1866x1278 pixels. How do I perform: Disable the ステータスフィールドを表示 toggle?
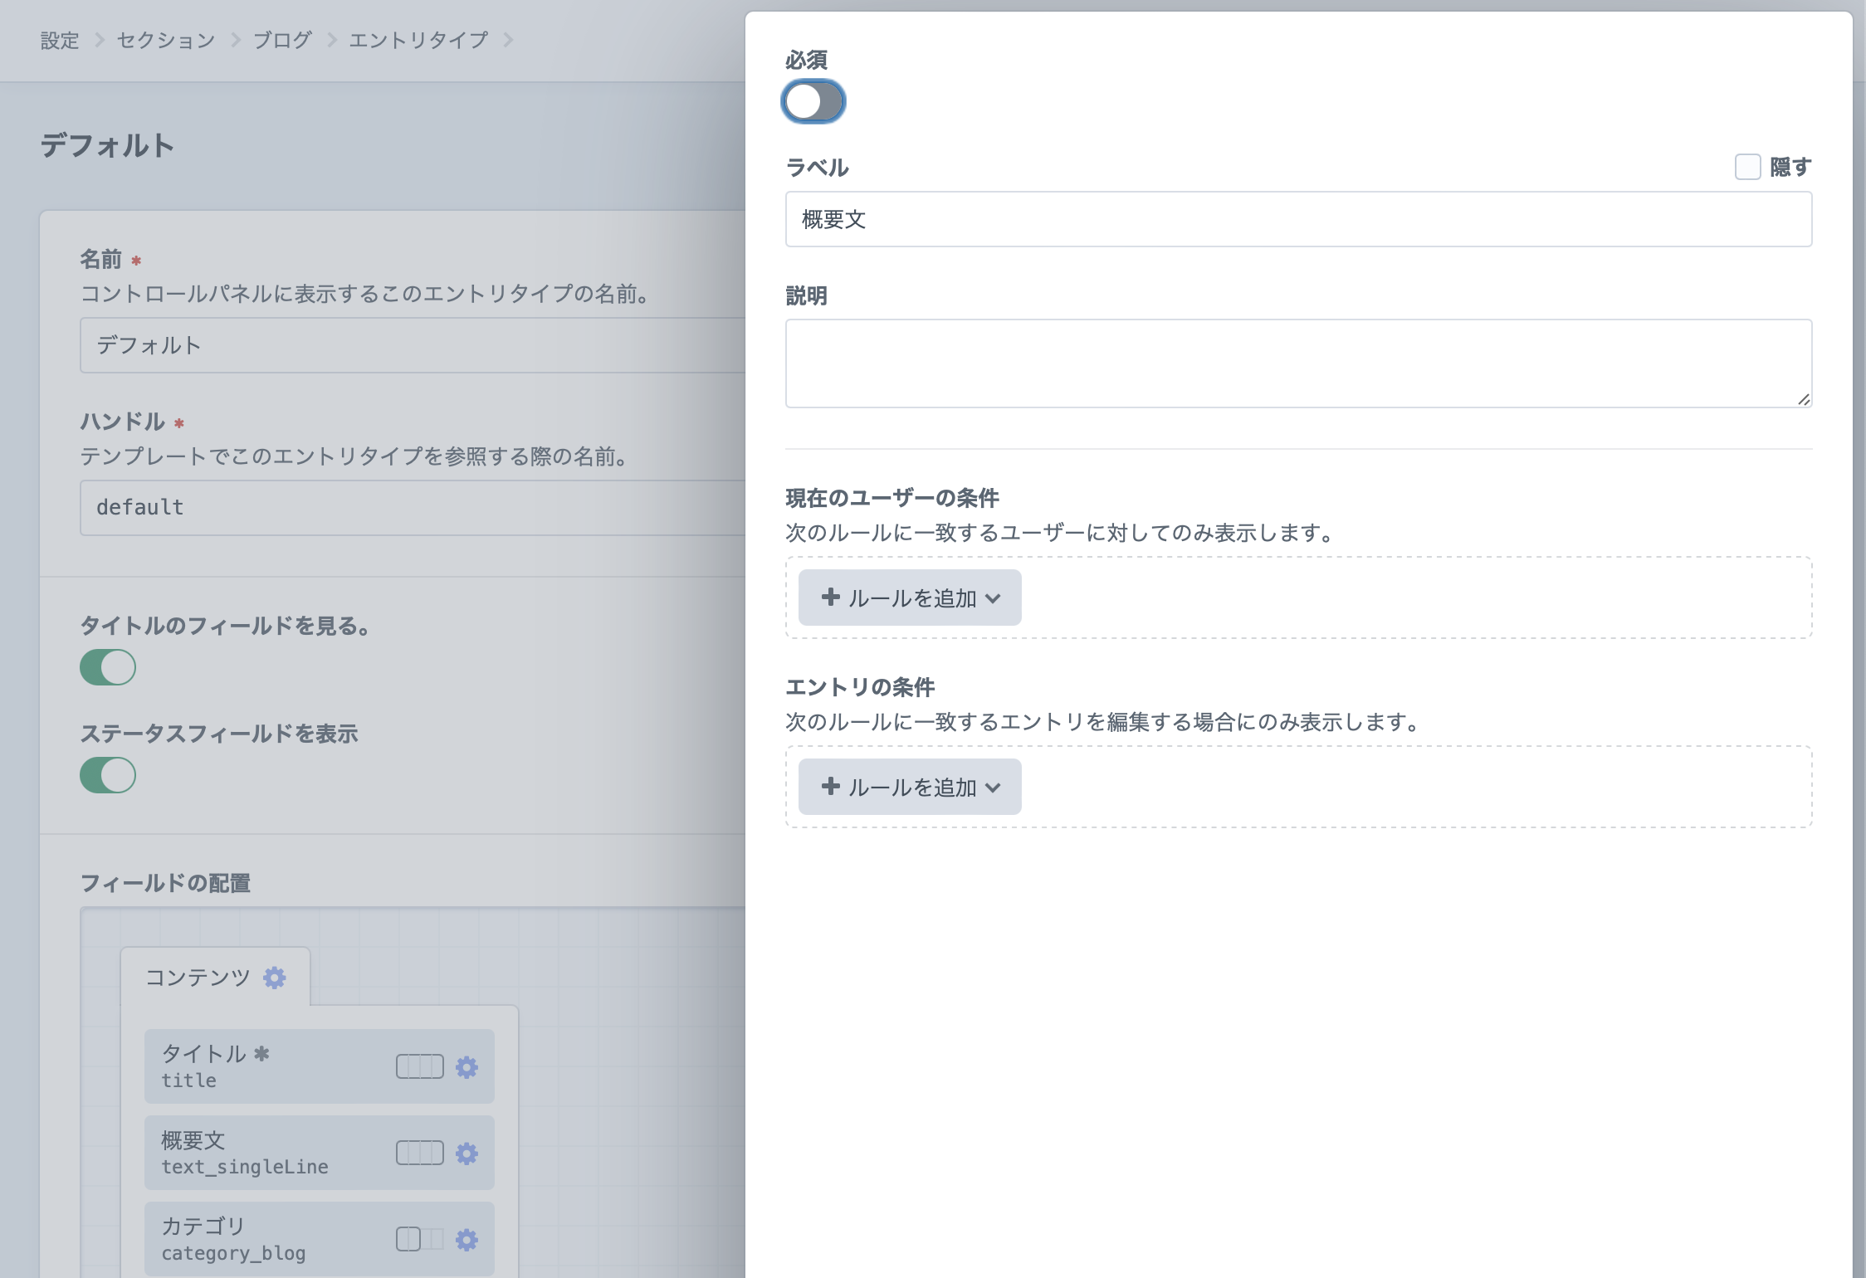click(x=108, y=774)
